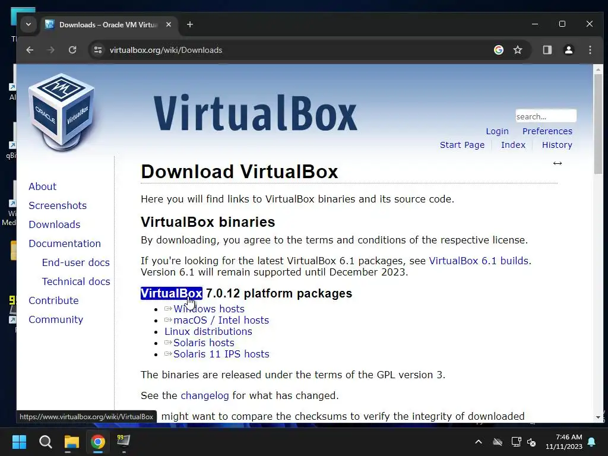Viewport: 608px width, 456px height.
Task: Click the highlighted VirtualBox heading link
Action: 172,293
